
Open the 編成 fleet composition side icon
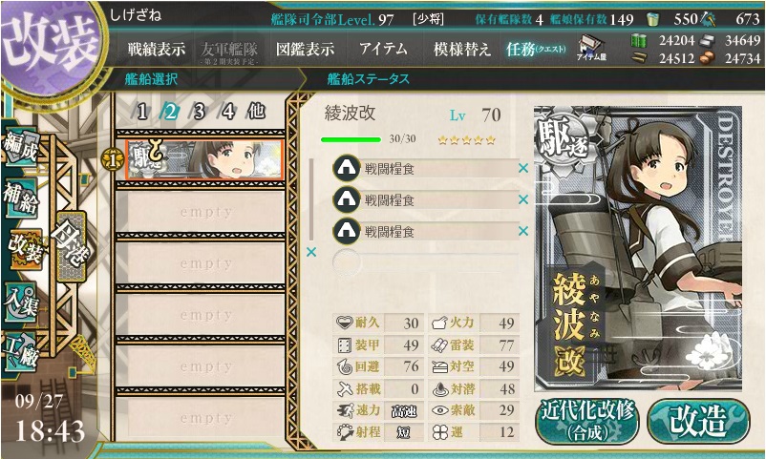click(x=20, y=147)
